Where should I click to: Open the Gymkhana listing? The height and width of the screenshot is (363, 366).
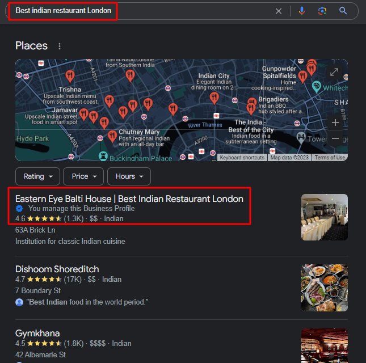click(x=37, y=334)
